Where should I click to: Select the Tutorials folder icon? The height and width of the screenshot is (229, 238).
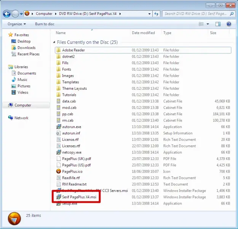pyautogui.click(x=58, y=95)
